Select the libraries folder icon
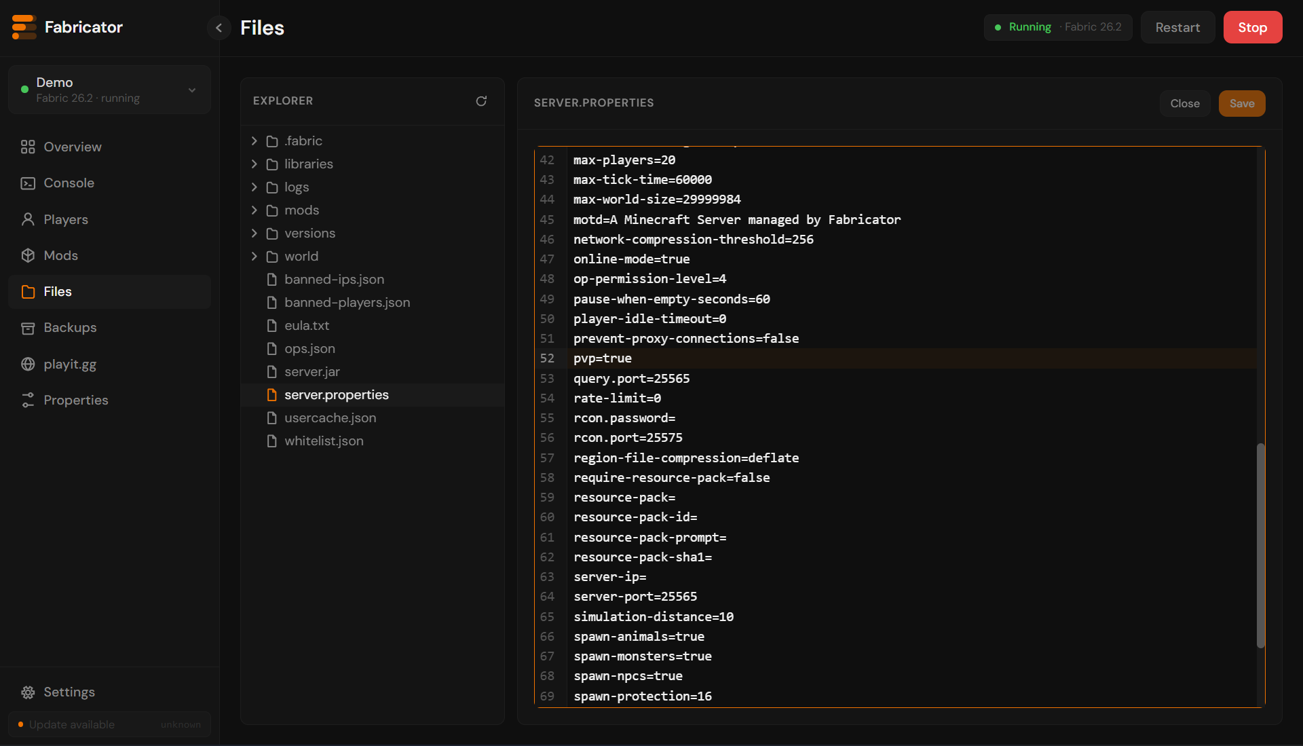The height and width of the screenshot is (746, 1303). pyautogui.click(x=272, y=164)
